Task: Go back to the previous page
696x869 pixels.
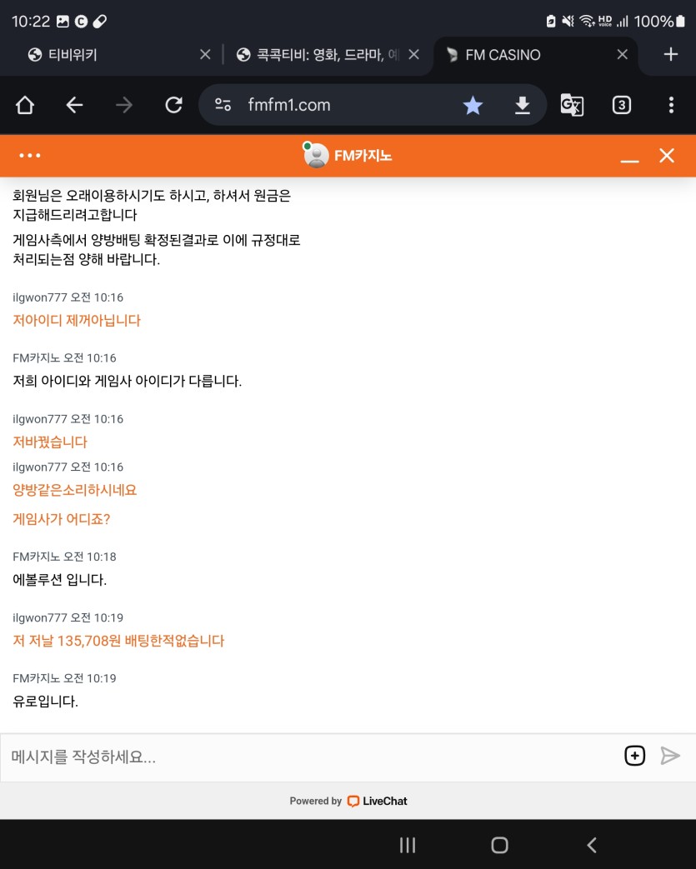Action: tap(75, 105)
